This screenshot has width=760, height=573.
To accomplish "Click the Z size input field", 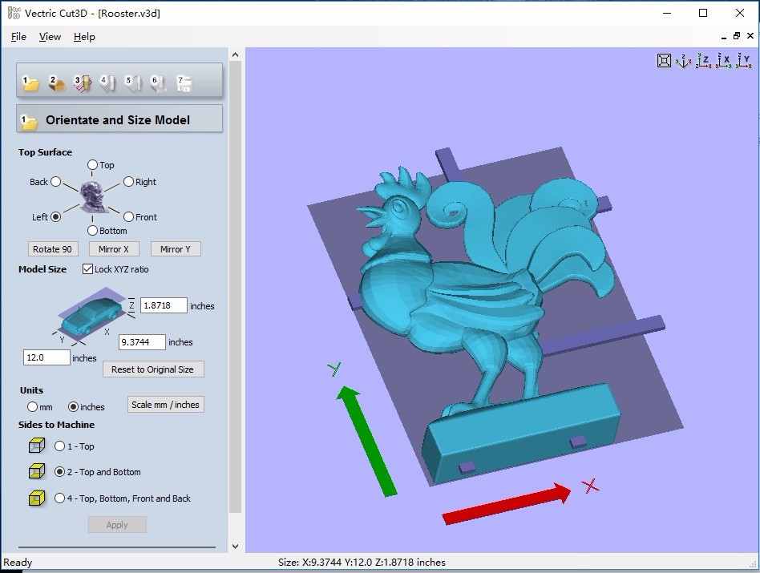I will 164,305.
